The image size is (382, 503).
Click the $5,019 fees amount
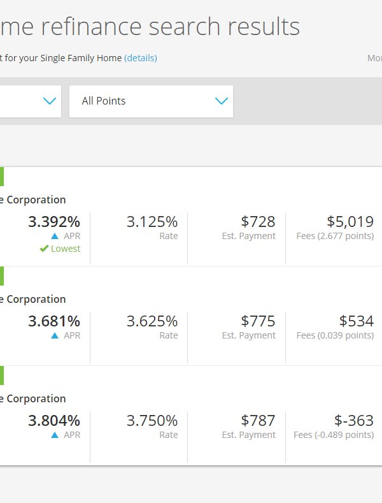(350, 222)
